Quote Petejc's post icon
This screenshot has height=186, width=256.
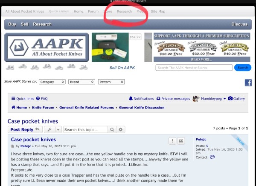[181, 141]
